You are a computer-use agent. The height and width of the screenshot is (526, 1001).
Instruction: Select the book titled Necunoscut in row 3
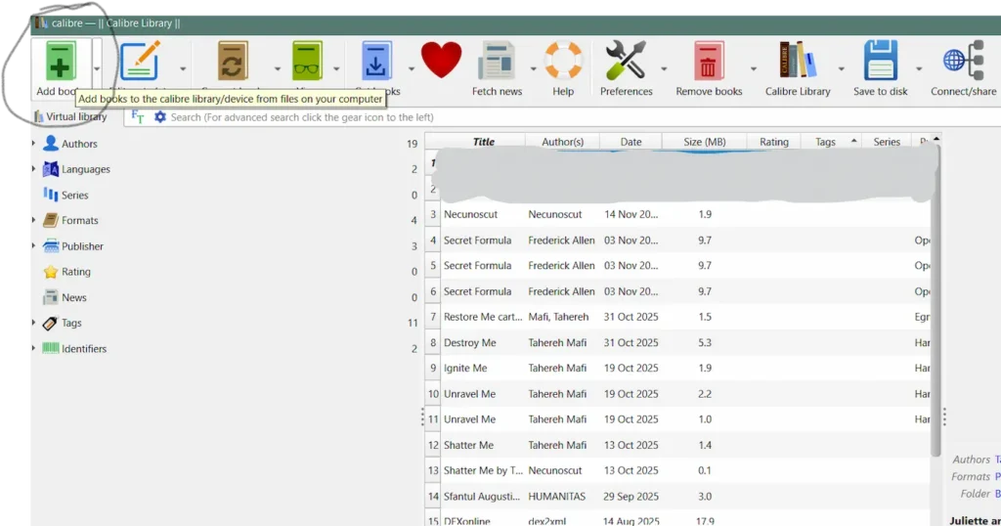[x=470, y=214]
